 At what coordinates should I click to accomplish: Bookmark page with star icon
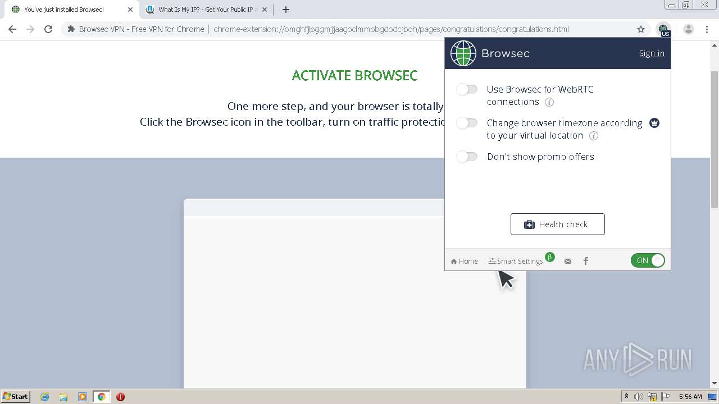[641, 29]
